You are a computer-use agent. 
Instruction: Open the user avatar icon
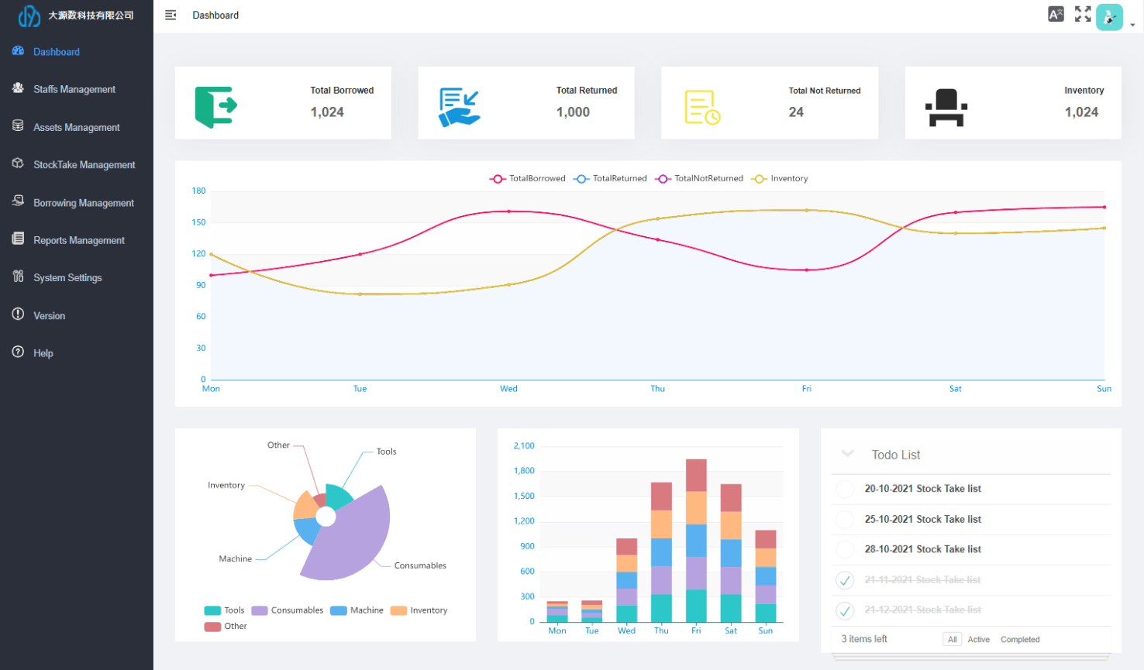[1108, 15]
